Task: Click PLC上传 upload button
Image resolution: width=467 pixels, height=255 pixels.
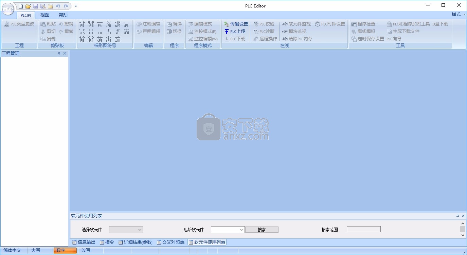Action: tap(235, 31)
